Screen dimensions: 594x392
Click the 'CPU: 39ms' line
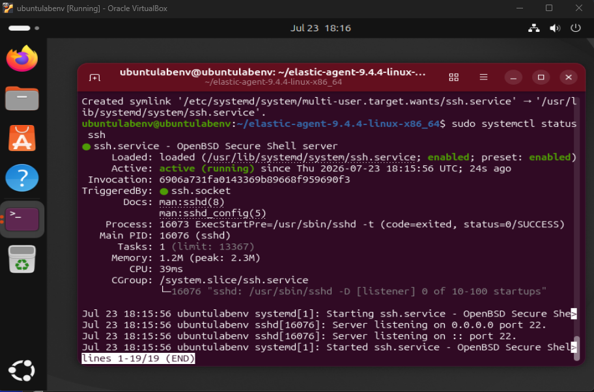click(156, 269)
